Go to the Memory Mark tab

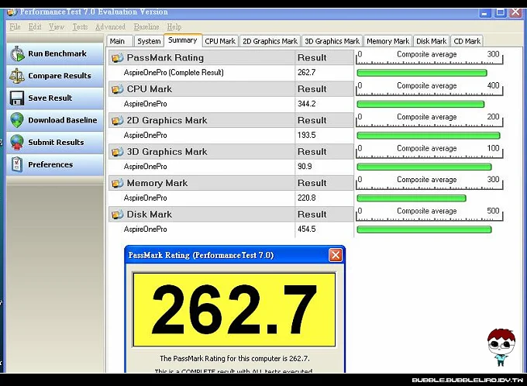pos(387,41)
